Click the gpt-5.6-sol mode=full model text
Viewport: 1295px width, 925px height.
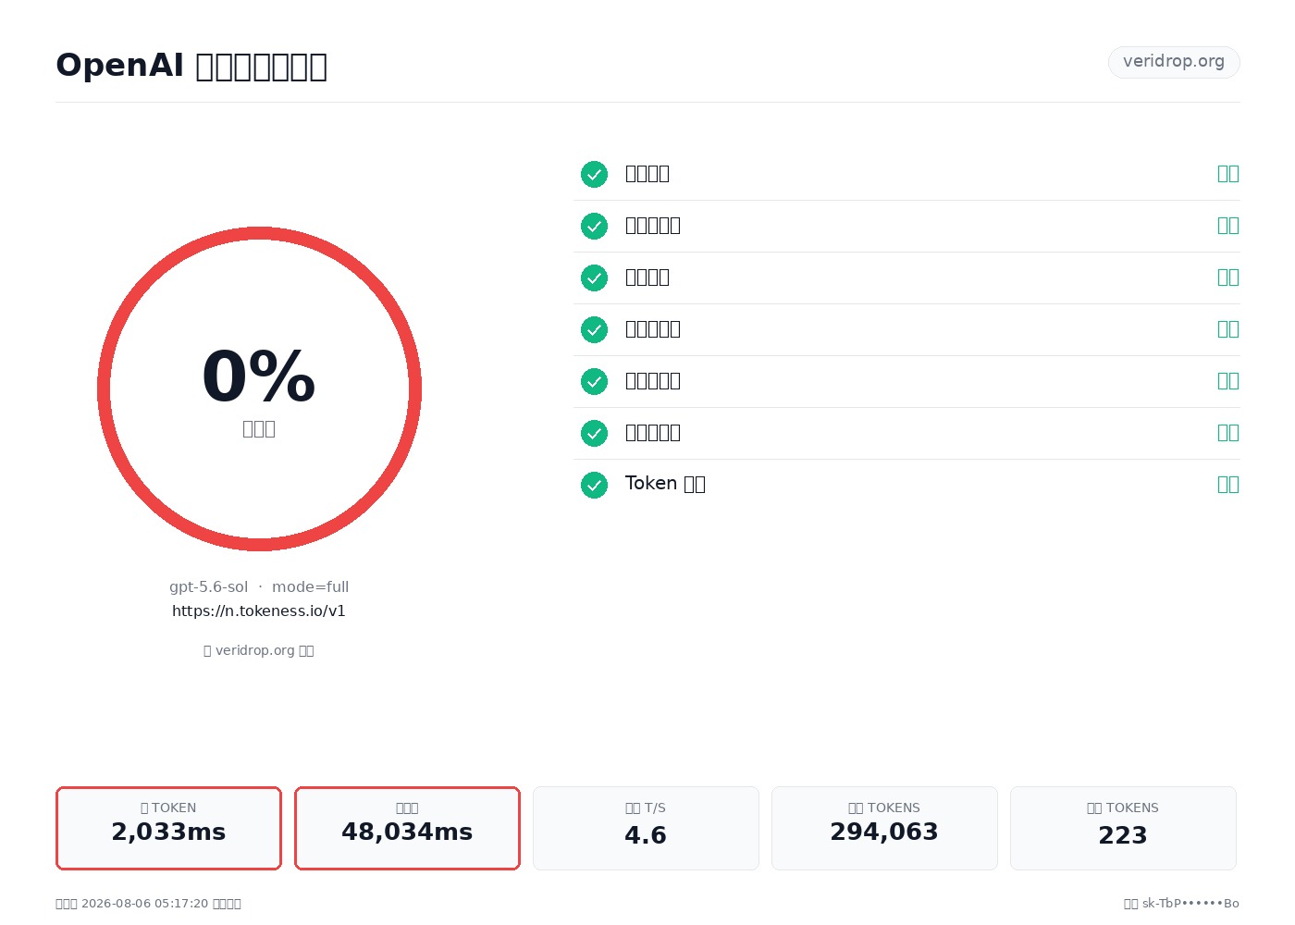(259, 587)
